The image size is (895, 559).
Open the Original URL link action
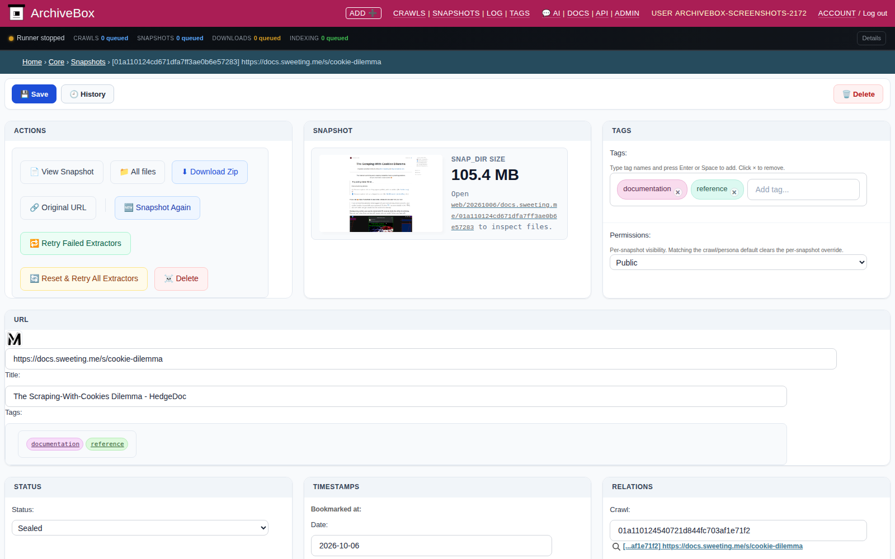coord(58,207)
